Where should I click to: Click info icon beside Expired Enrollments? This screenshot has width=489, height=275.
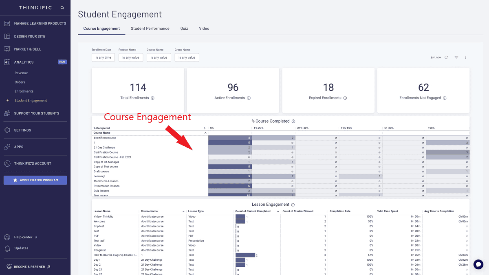[345, 98]
